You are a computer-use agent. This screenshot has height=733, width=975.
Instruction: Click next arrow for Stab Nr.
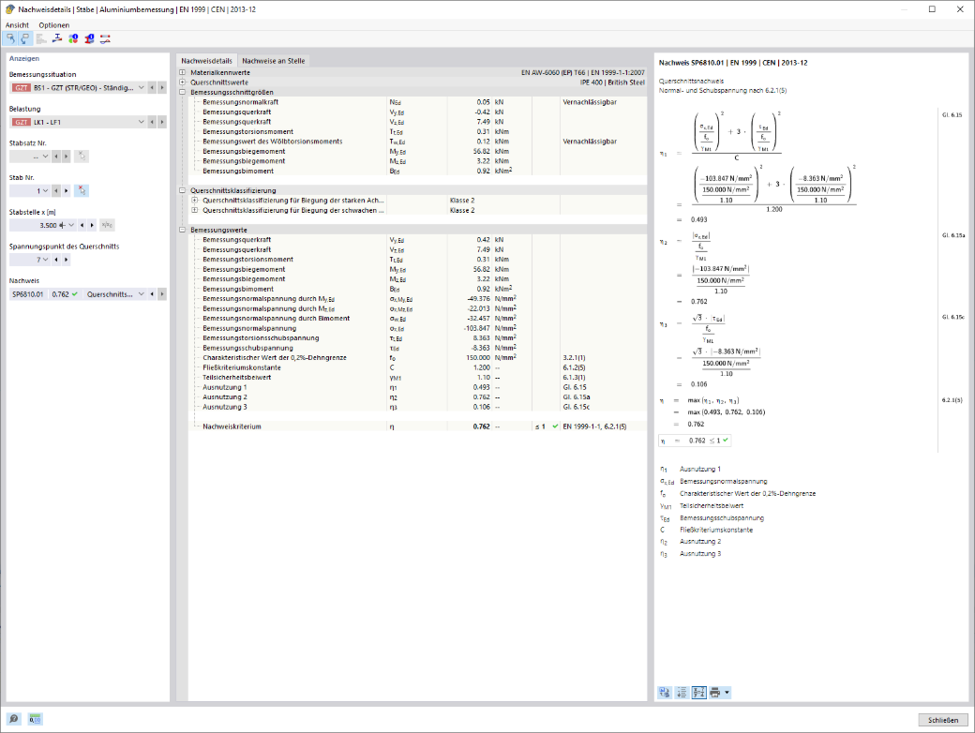[x=67, y=191]
